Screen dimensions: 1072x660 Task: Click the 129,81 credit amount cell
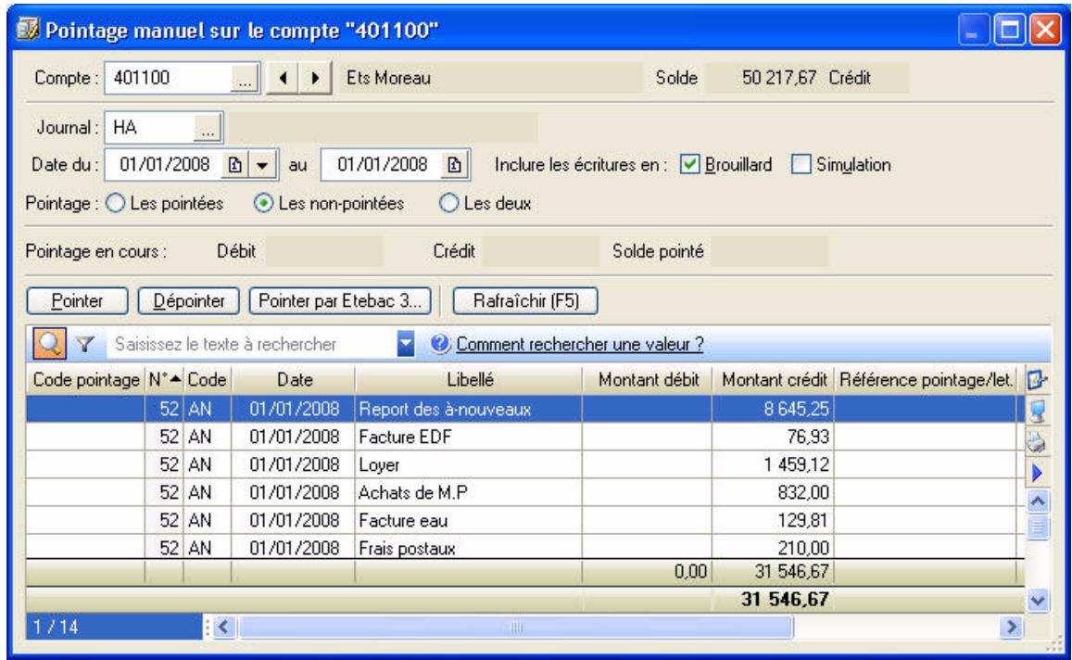coord(774,520)
